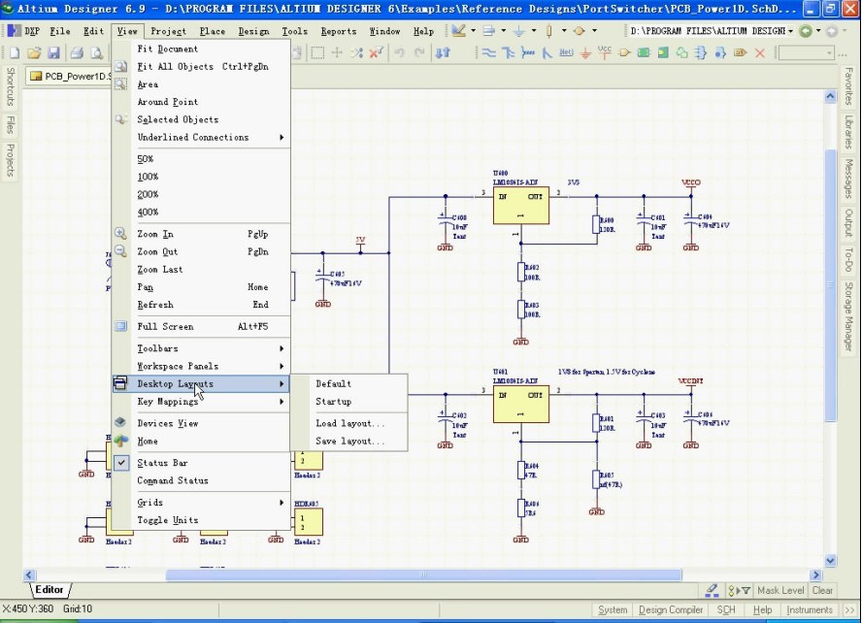Switch to the Editor tab
This screenshot has width=862, height=623.
(50, 590)
